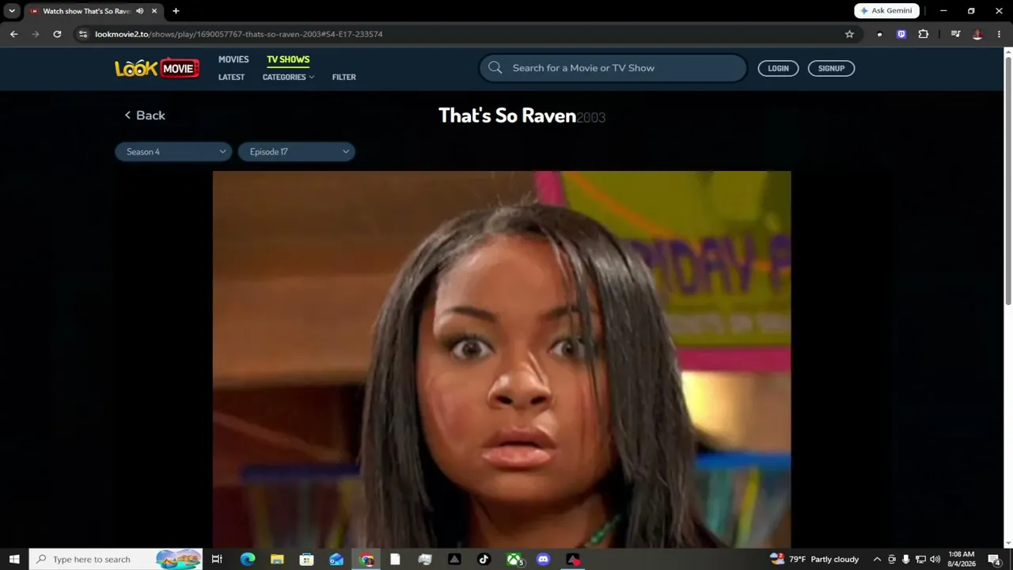This screenshot has height=570, width=1013.
Task: Open the Latest page
Action: click(231, 77)
